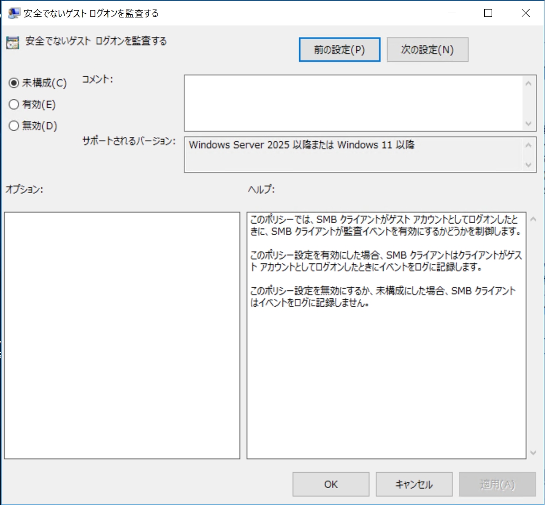Viewport: 545px width, 505px height.
Task: Click the comment box scroll up arrow
Action: (529, 82)
